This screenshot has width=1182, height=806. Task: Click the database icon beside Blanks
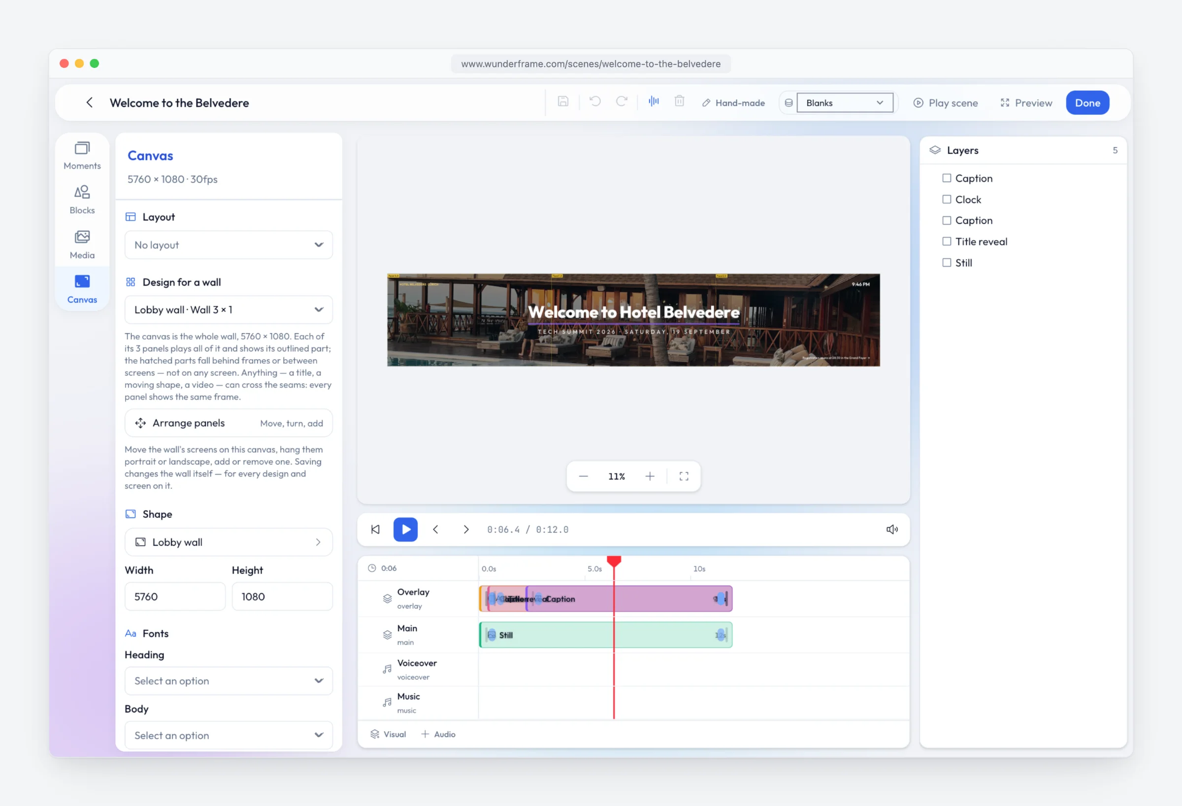(788, 103)
